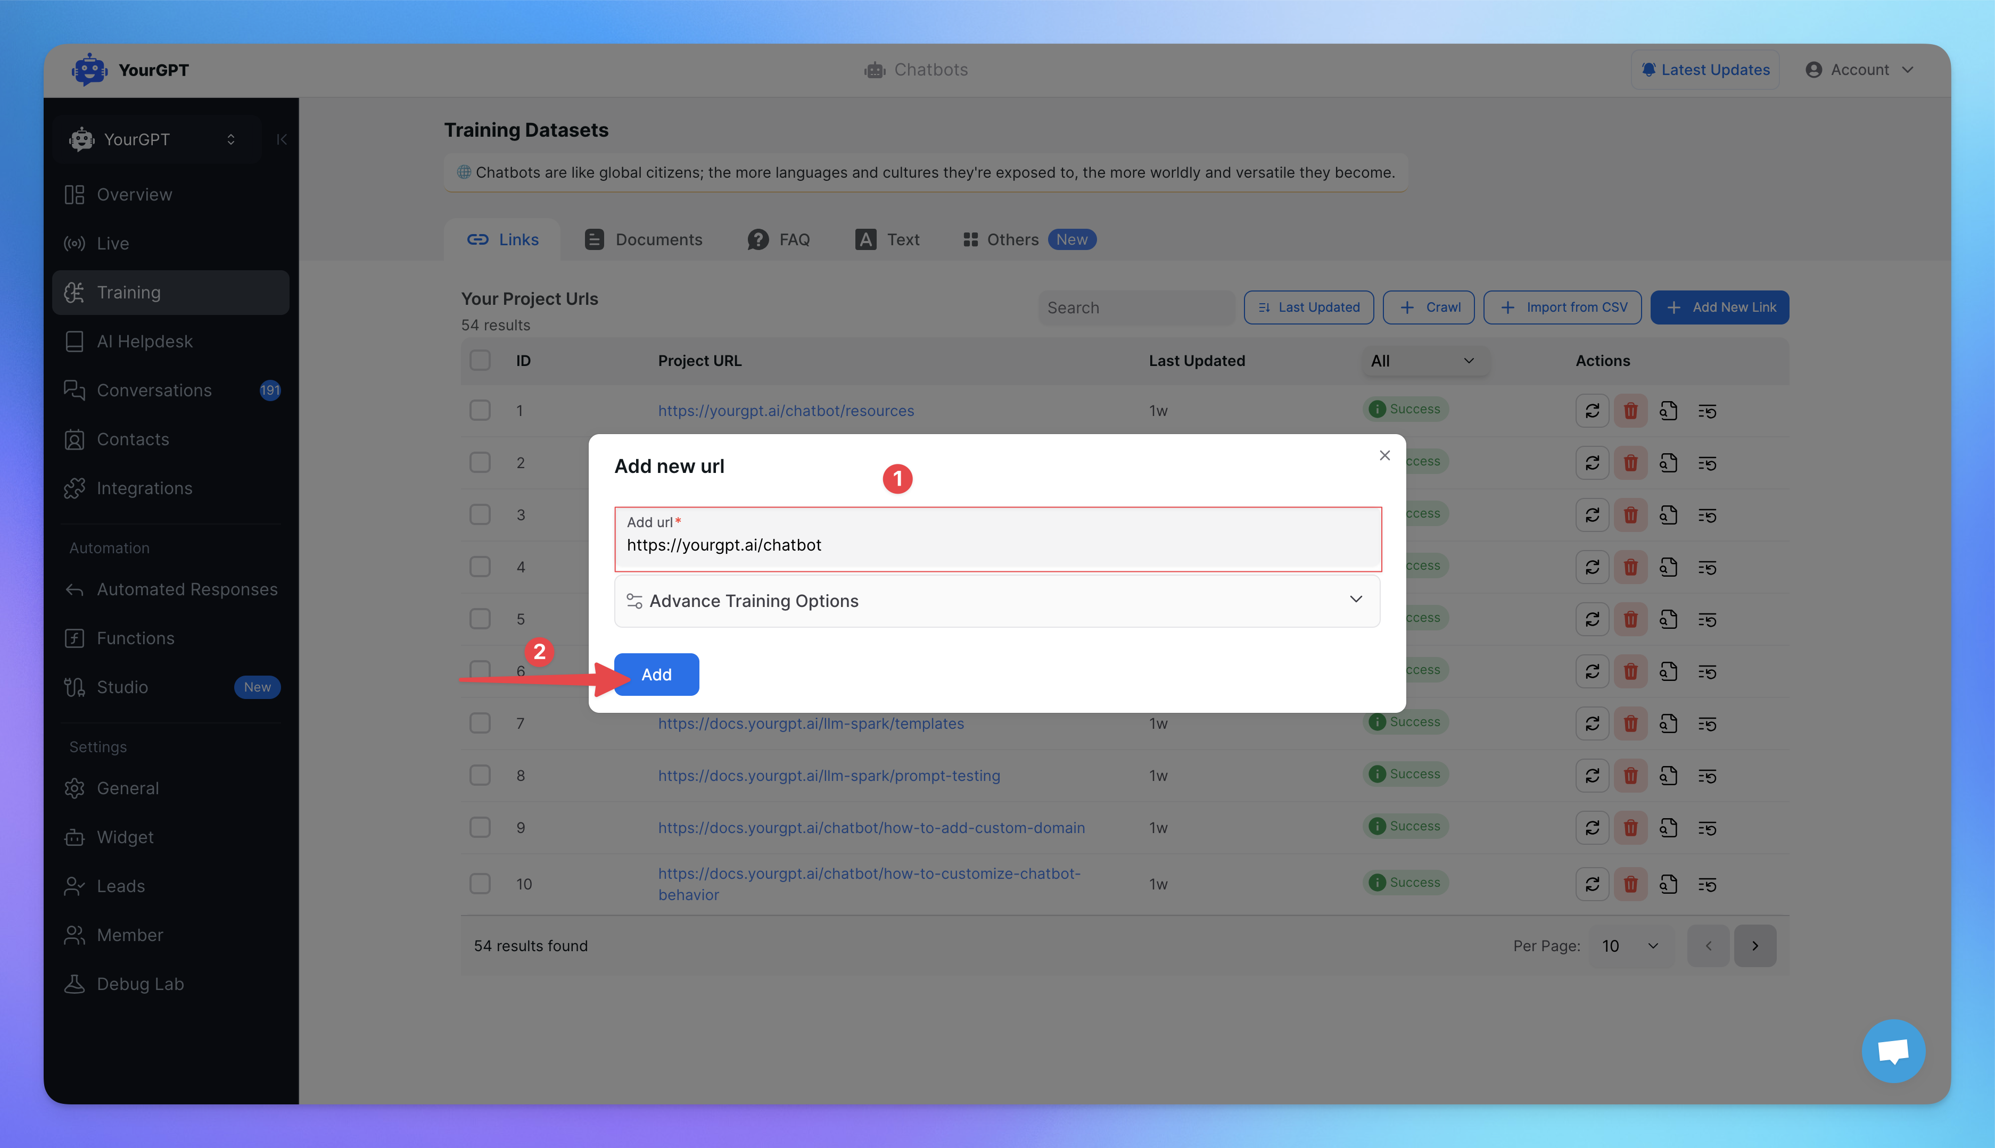Click the Crawl button

click(x=1429, y=307)
